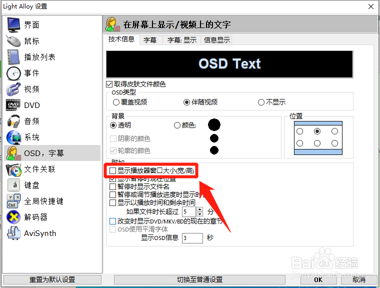This screenshot has height=288, width=380.
Task: Set OSD position to bottom center
Action: 317,143
